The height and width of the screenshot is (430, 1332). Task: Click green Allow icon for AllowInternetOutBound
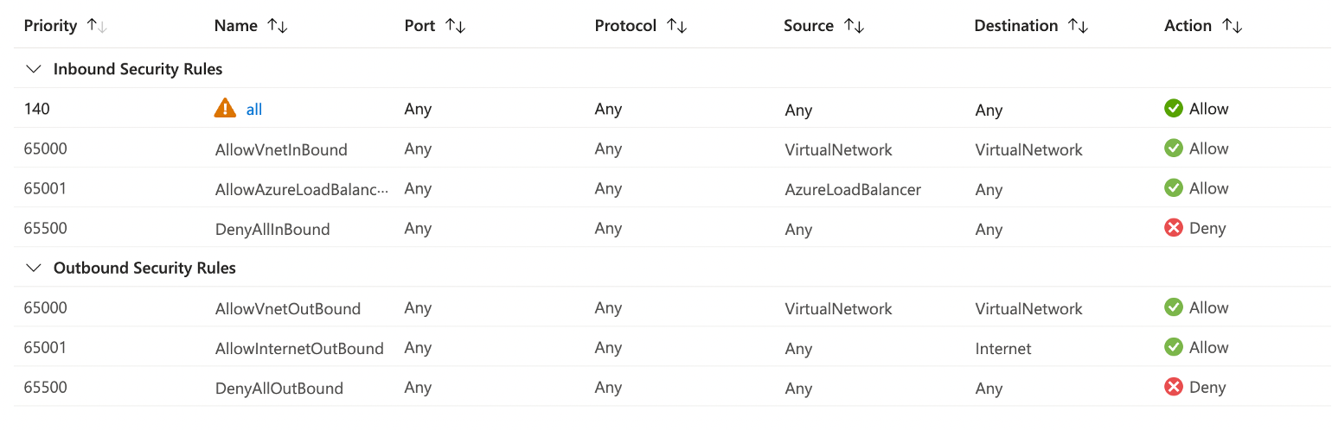1174,347
